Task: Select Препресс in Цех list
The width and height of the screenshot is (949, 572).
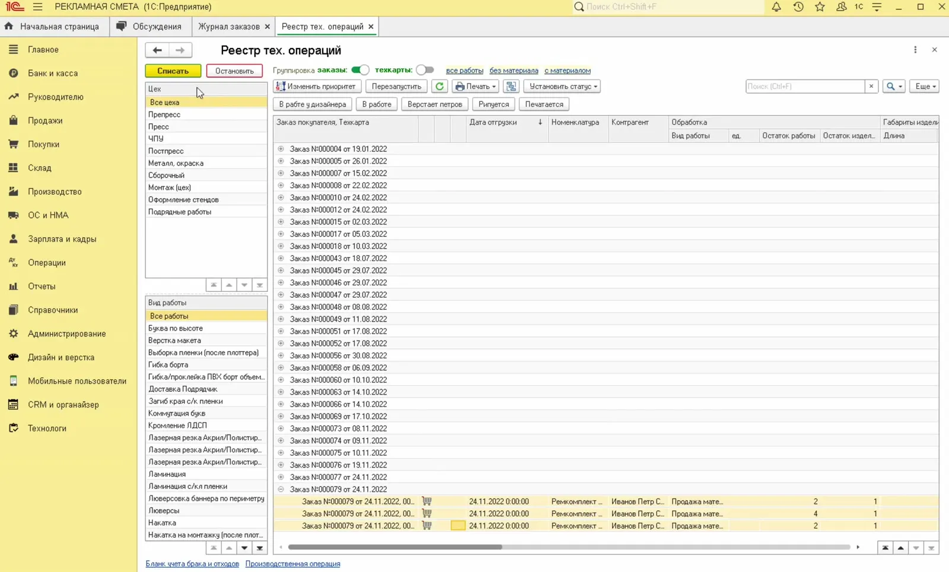Action: (206, 115)
